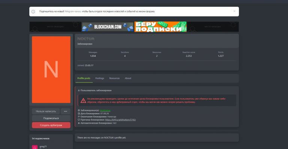The height and width of the screenshot is (149, 288).
Task: Click the Нельзя написать button
Action: click(46, 111)
